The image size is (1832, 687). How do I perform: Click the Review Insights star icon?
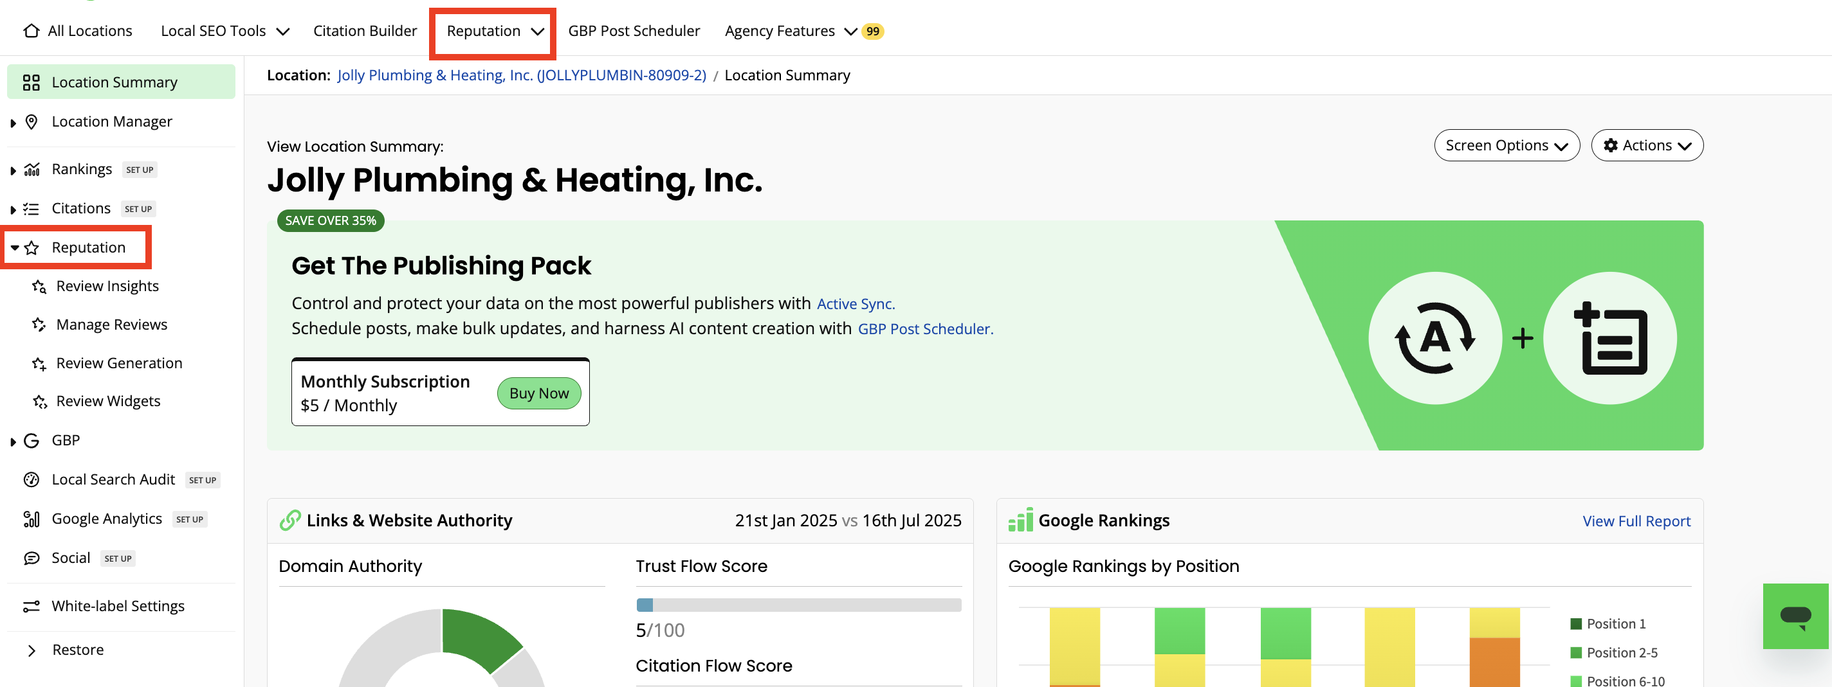39,287
